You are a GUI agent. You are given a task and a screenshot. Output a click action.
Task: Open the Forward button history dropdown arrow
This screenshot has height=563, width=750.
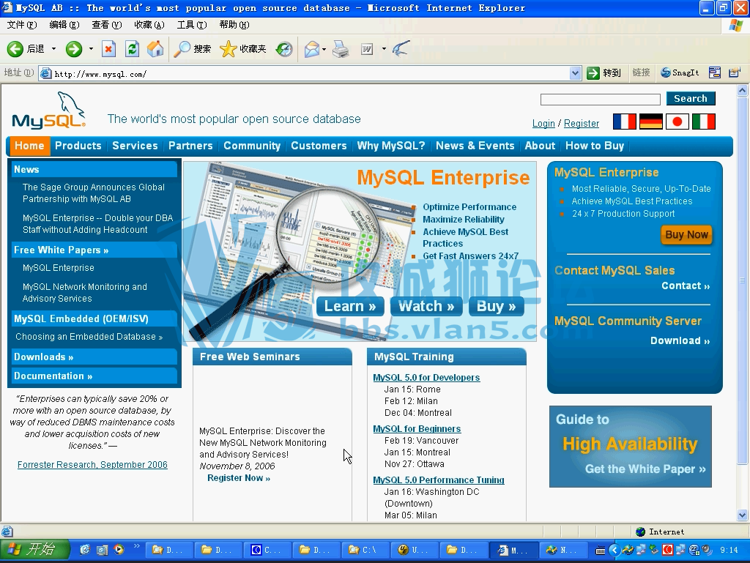(91, 49)
